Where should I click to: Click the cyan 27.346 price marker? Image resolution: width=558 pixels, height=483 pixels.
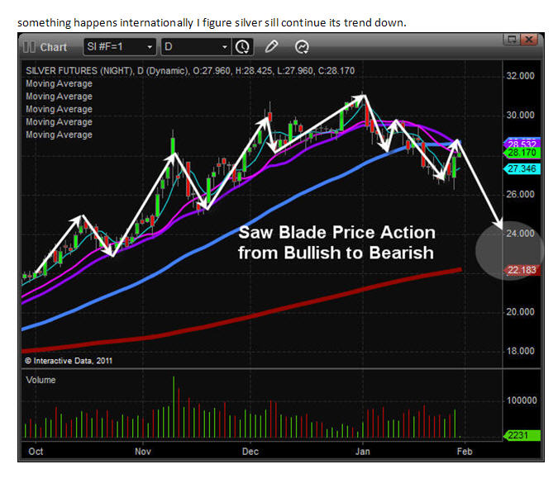(522, 168)
